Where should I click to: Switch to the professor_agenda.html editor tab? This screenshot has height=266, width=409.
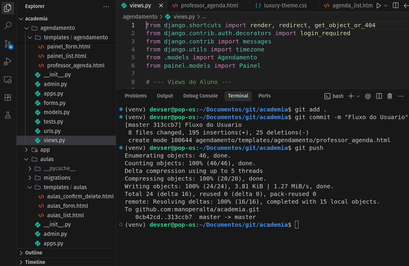[209, 6]
